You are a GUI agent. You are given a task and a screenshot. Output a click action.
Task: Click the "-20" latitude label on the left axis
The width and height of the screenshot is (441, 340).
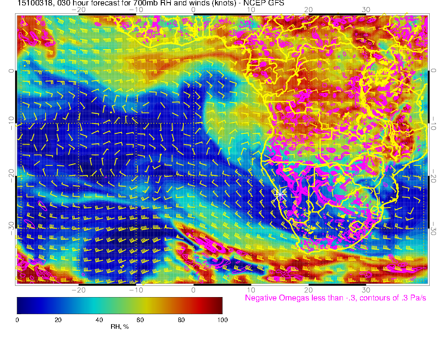(x=11, y=175)
